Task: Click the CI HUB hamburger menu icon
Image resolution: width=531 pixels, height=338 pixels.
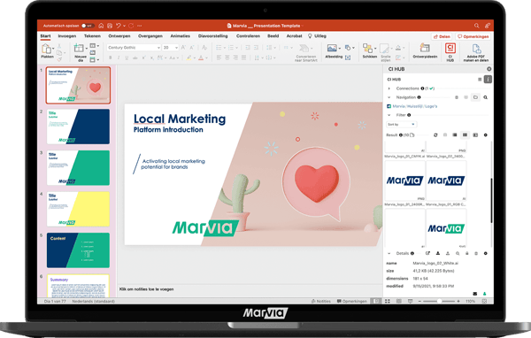Action: tap(480, 80)
